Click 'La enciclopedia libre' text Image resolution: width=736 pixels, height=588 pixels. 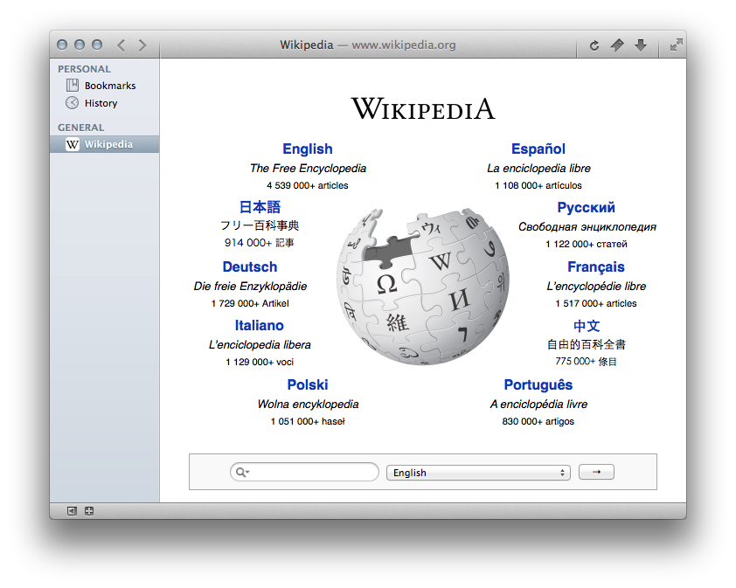point(538,168)
